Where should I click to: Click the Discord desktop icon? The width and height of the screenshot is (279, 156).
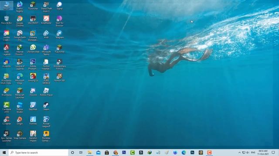[x=33, y=92]
